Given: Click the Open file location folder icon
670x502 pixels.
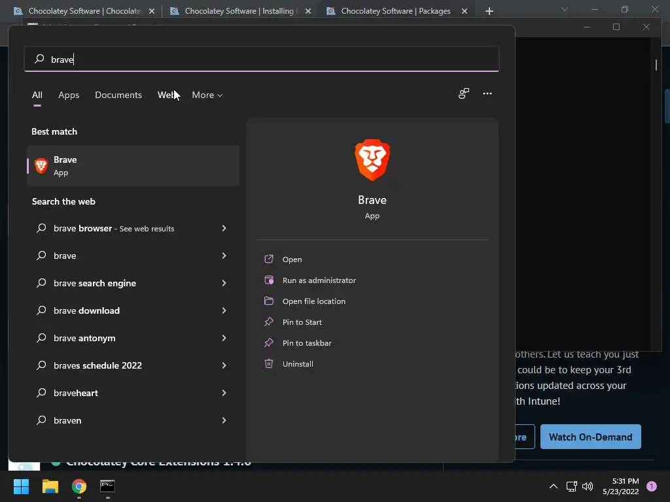Looking at the screenshot, I should click(269, 301).
